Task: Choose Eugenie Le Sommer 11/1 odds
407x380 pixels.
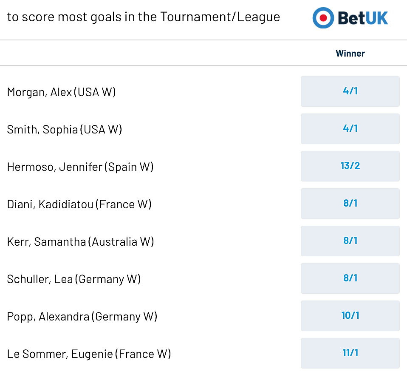Action: 350,353
